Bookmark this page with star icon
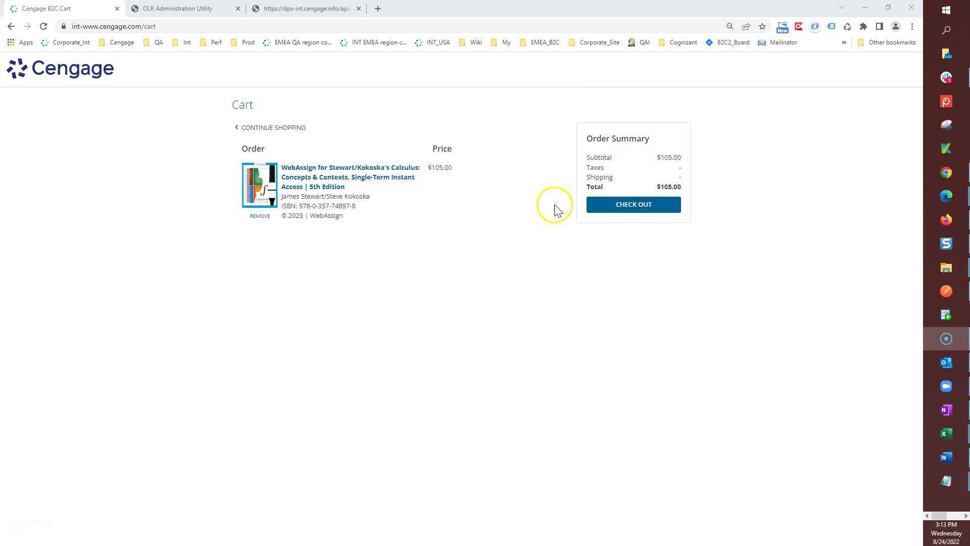This screenshot has width=970, height=546. tap(762, 26)
